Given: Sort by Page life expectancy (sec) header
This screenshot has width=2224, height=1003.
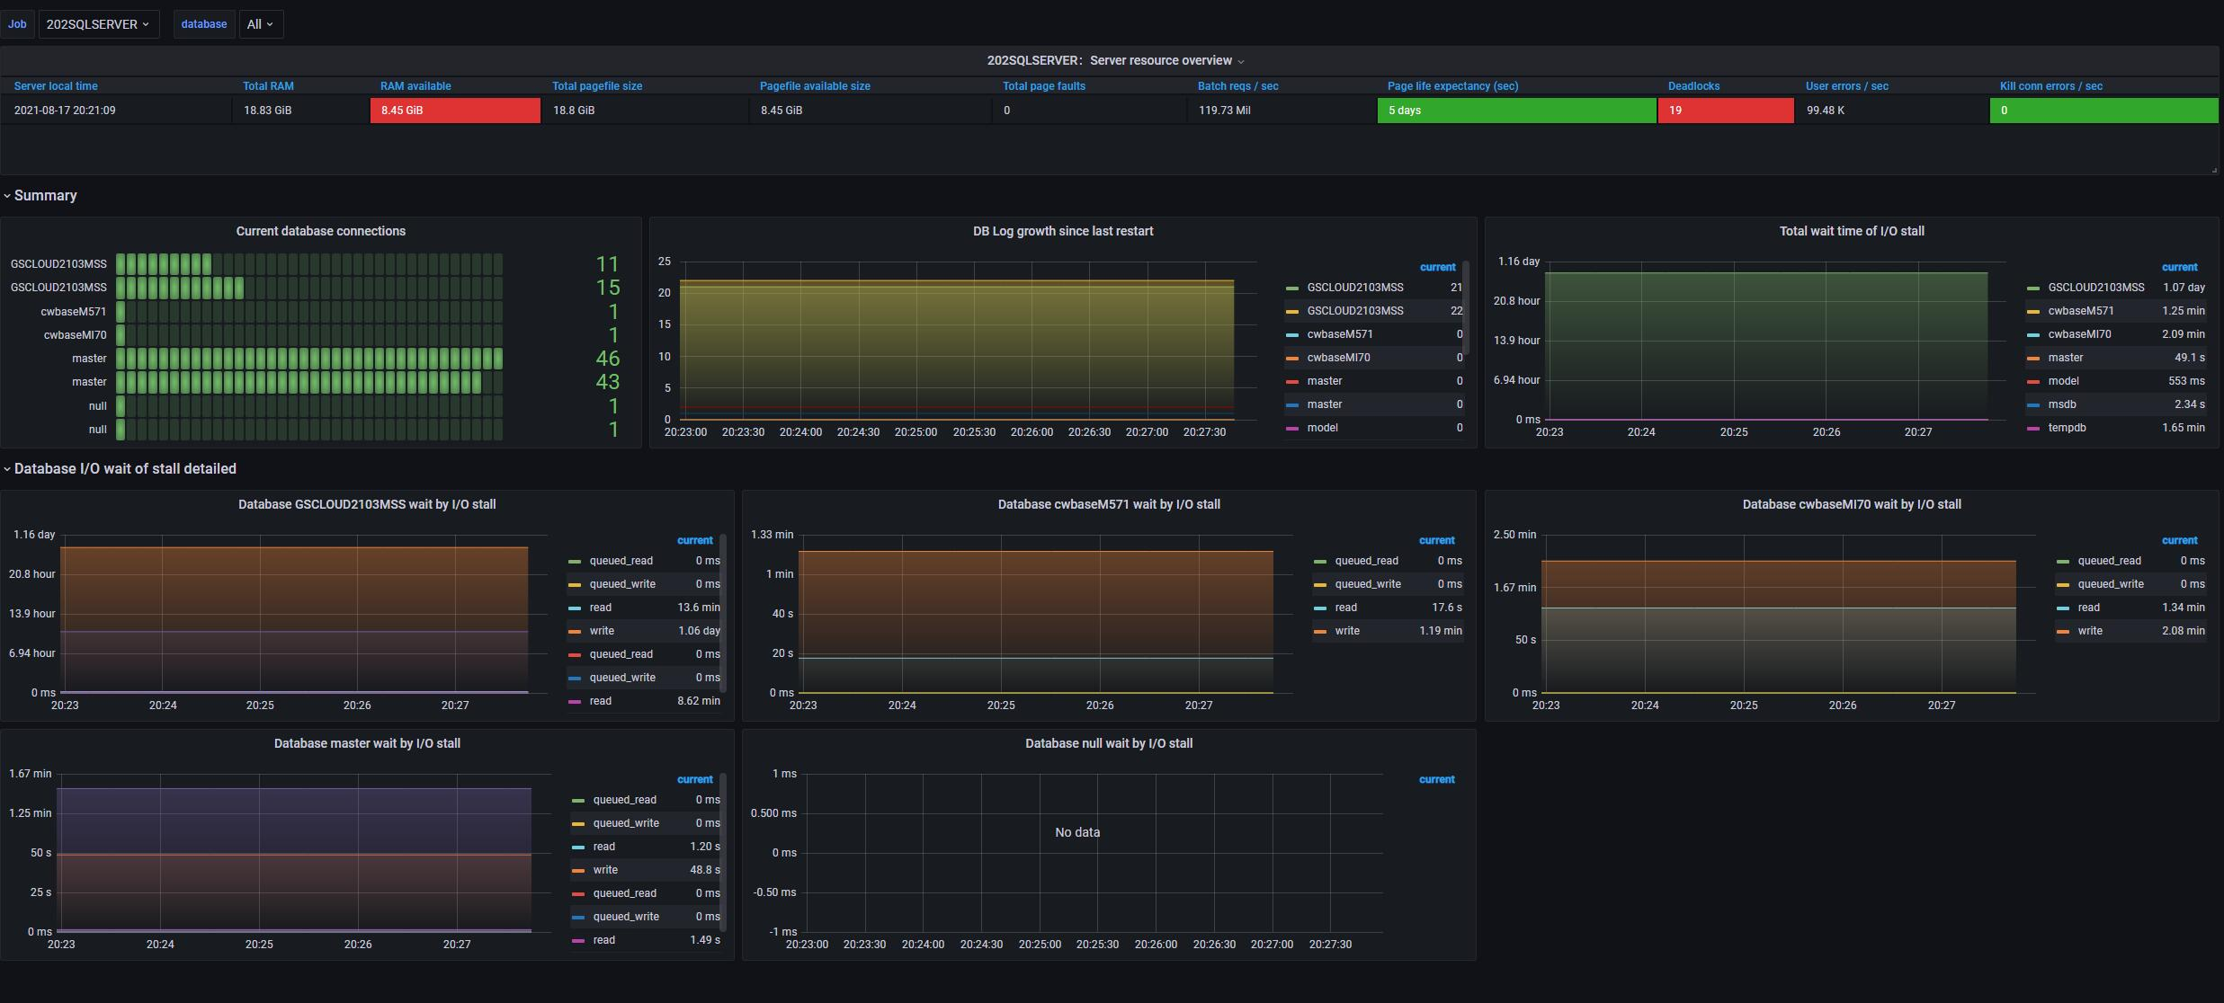Looking at the screenshot, I should (1451, 86).
